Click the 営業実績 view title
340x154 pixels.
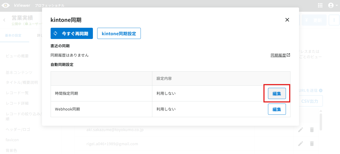point(22,18)
